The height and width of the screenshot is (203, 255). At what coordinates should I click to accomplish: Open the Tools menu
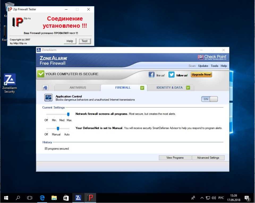pyautogui.click(x=214, y=66)
